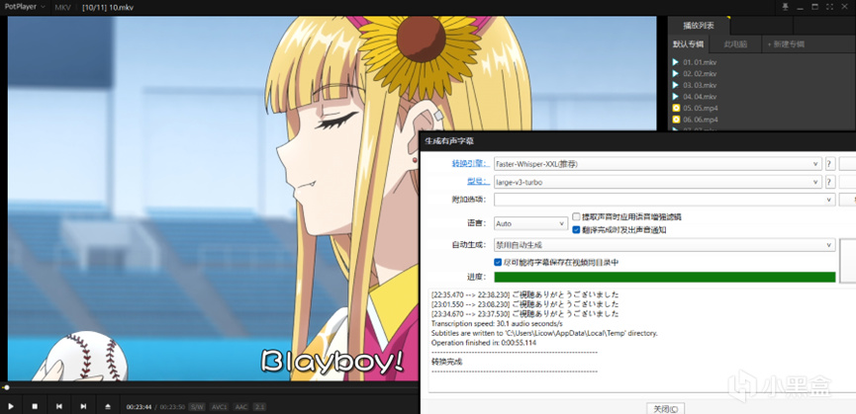The width and height of the screenshot is (856, 414).
Task: Click the 转换完成 status line in the log
Action: (x=447, y=362)
